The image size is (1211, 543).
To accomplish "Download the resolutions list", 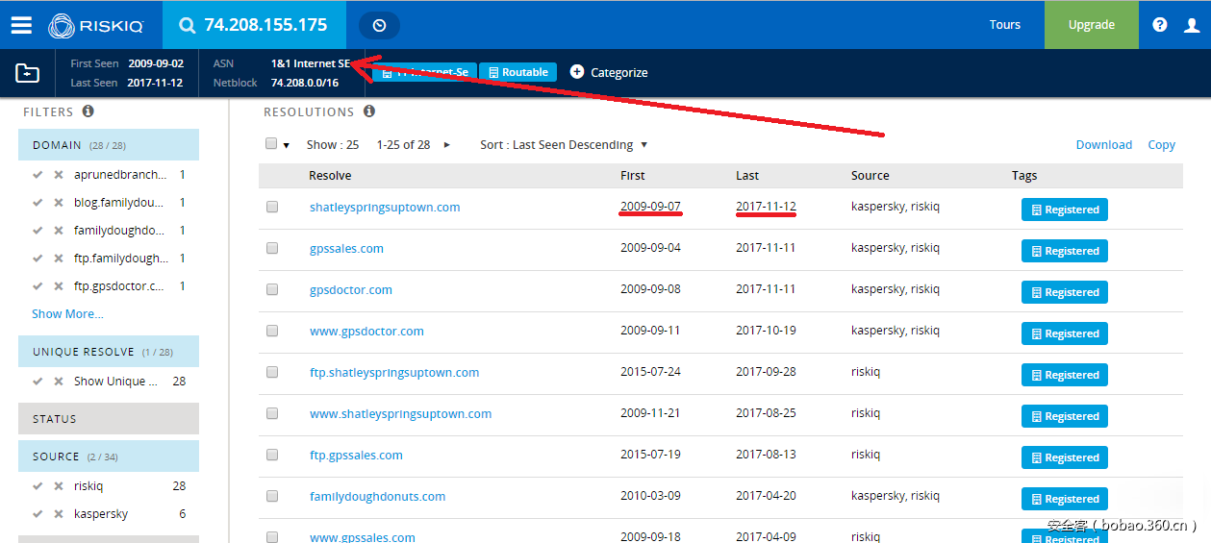I will pyautogui.click(x=1103, y=145).
